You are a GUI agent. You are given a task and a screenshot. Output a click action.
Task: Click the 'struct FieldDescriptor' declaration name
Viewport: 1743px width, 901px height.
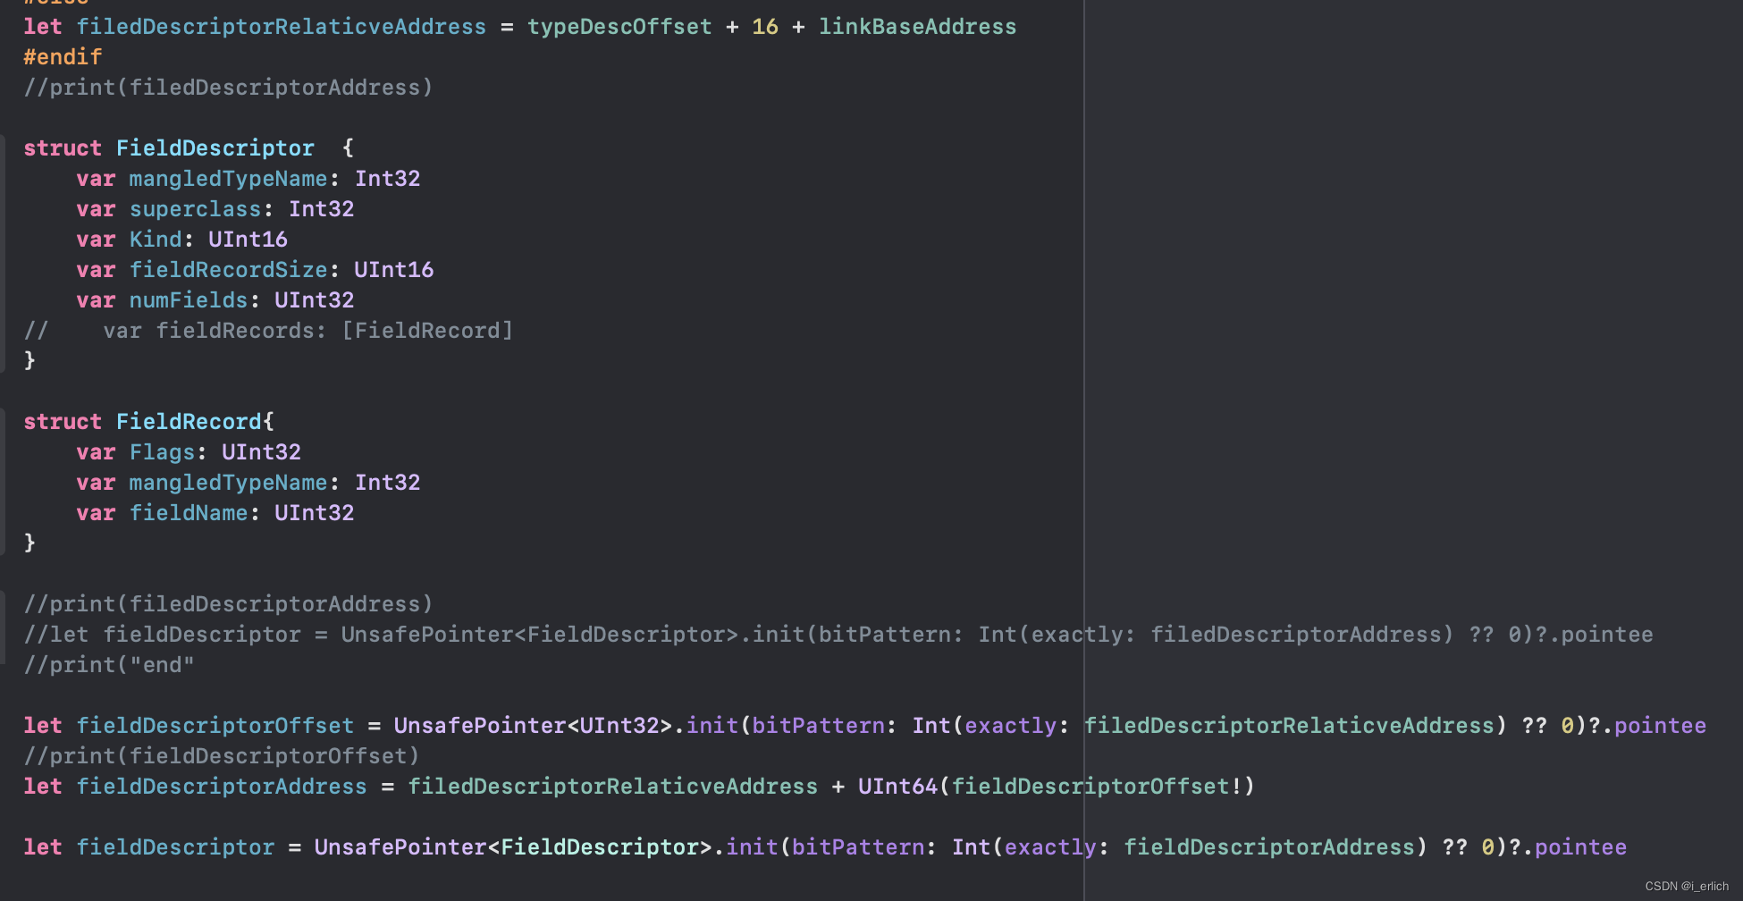215,148
